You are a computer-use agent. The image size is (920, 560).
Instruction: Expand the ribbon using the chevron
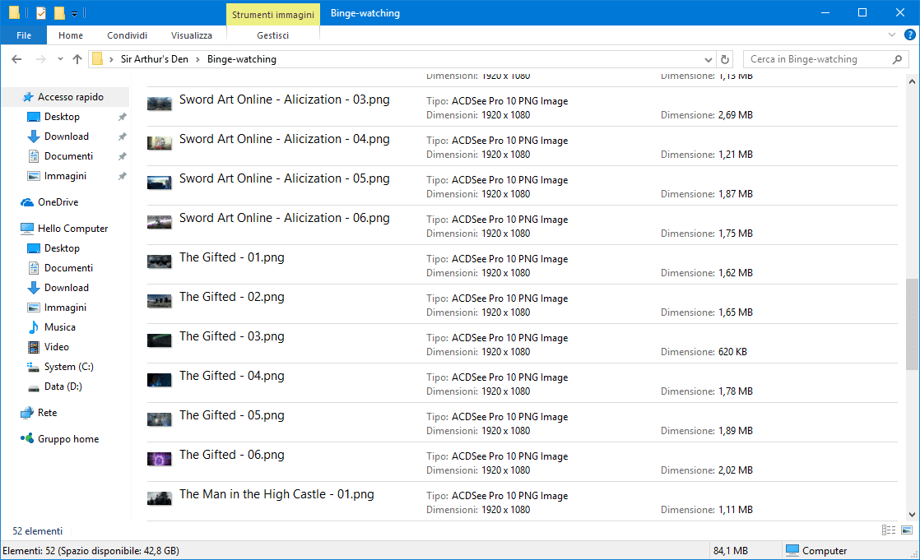(x=892, y=35)
